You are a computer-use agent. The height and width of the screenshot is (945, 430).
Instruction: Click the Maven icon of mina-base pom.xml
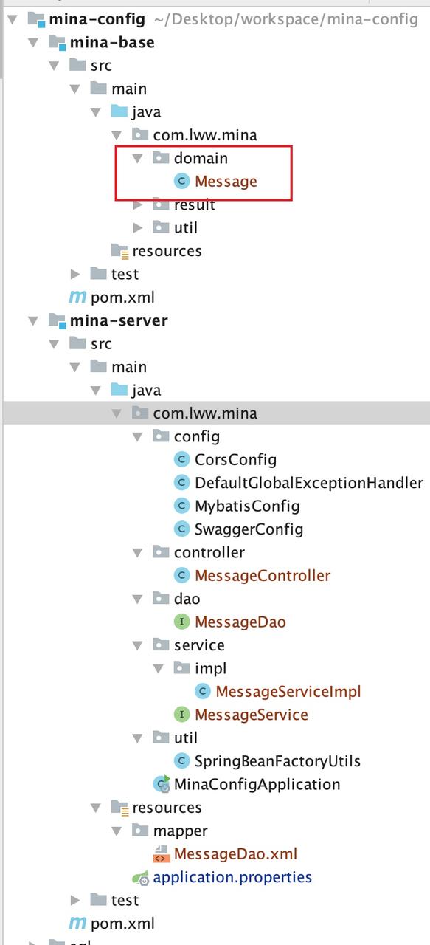tap(77, 297)
